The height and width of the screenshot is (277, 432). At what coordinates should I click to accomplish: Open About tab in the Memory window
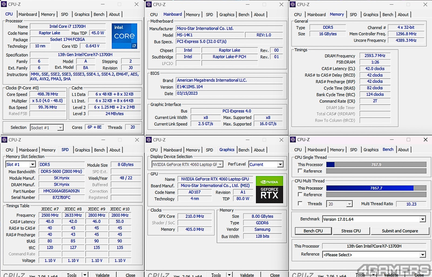[x=403, y=15]
